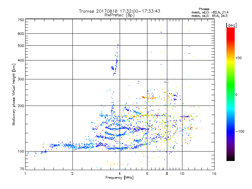Click the y-axis tick label '750'
The height and width of the screenshot is (189, 252).
pyautogui.click(x=21, y=20)
